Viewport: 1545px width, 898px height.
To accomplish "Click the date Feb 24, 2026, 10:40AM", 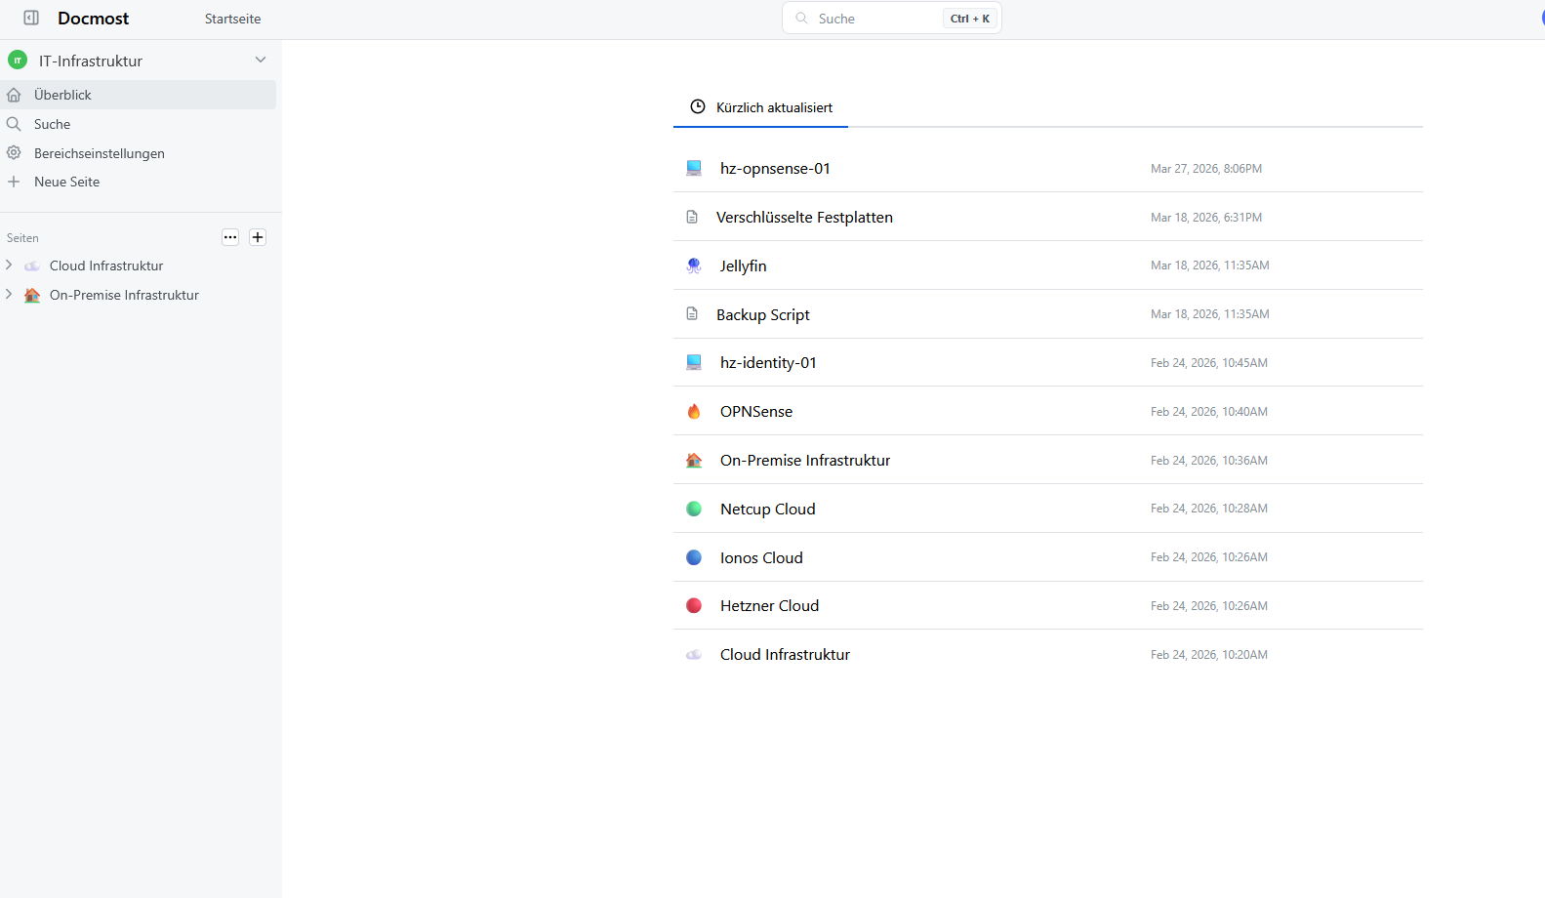I will click(1209, 412).
